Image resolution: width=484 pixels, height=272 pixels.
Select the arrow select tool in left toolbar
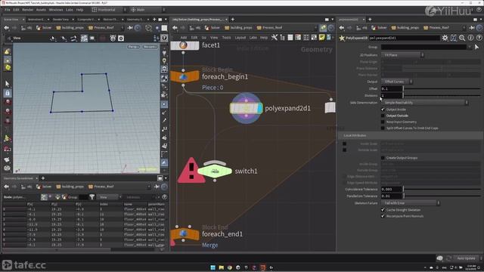coord(8,84)
